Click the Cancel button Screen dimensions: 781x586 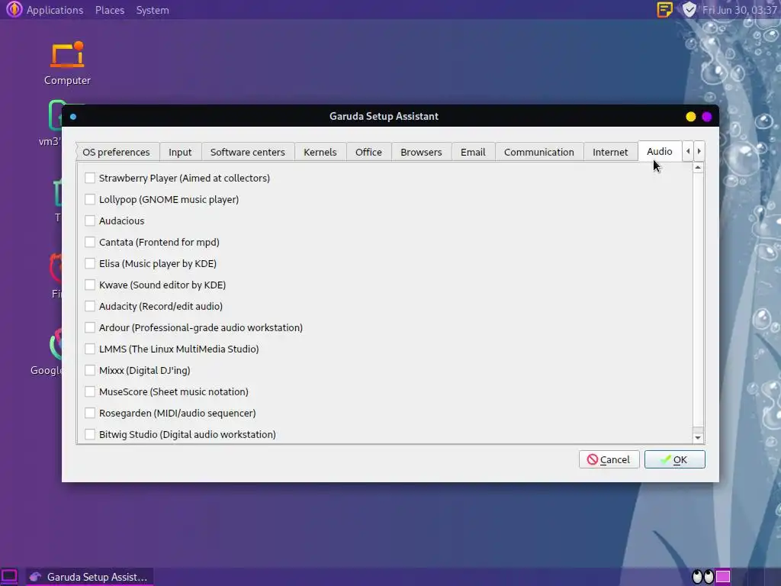coord(609,459)
